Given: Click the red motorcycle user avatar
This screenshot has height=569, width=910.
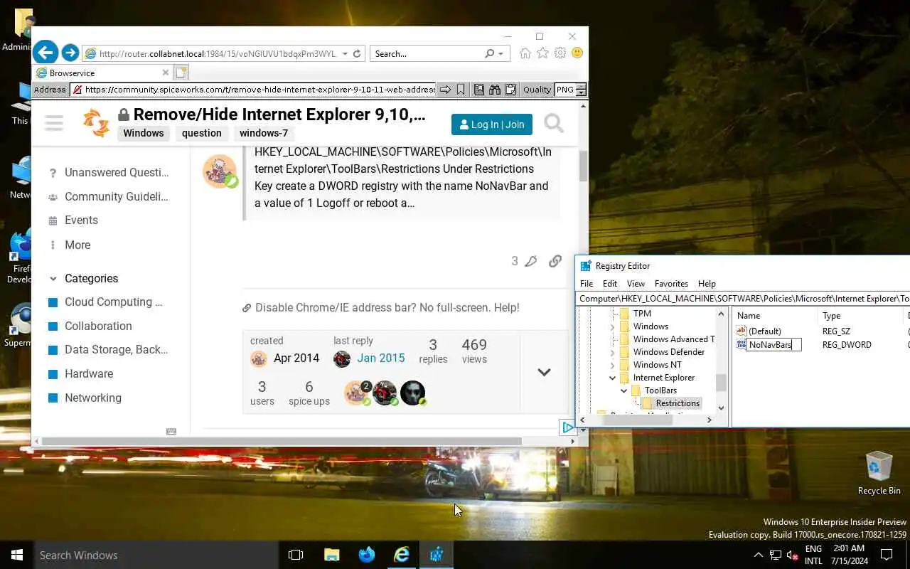Looking at the screenshot, I should pos(385,393).
